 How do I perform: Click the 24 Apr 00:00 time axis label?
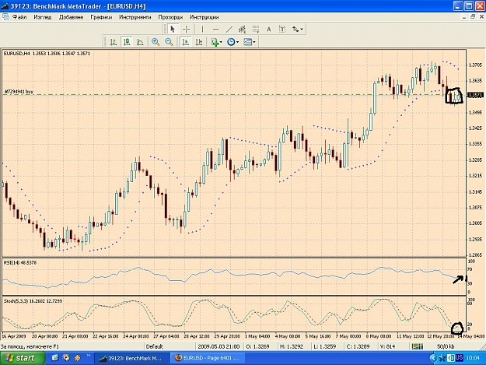click(136, 336)
